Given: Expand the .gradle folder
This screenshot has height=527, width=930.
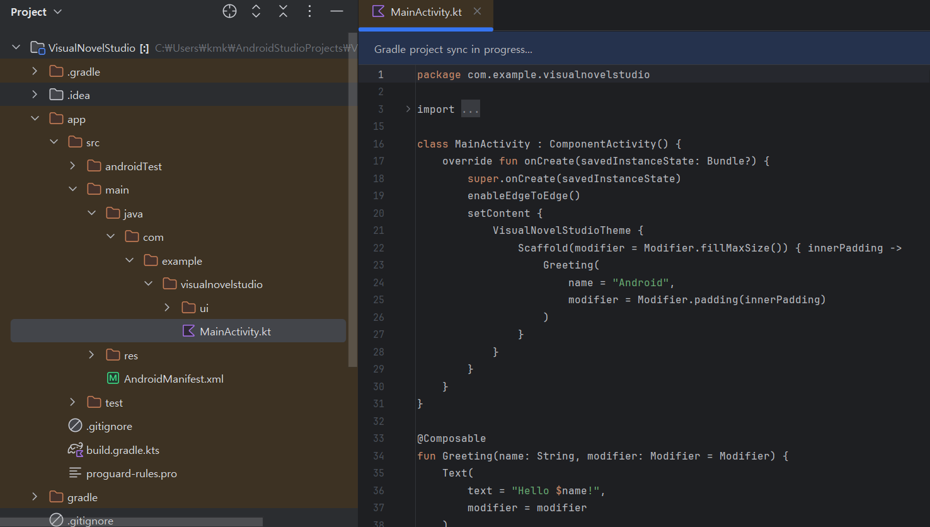Looking at the screenshot, I should click(35, 72).
